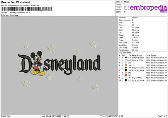Click the "Printed: 28/03/2022 01:21:38" text
The image size is (168, 118).
[111, 116]
